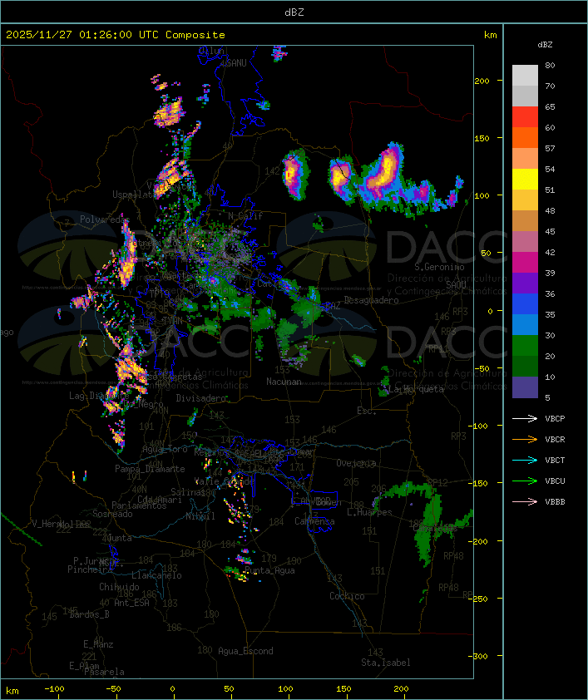Screen dimensions: 588x700
Task: Pick the dark orange 57-60 dBZ swatch
Action: (x=525, y=138)
